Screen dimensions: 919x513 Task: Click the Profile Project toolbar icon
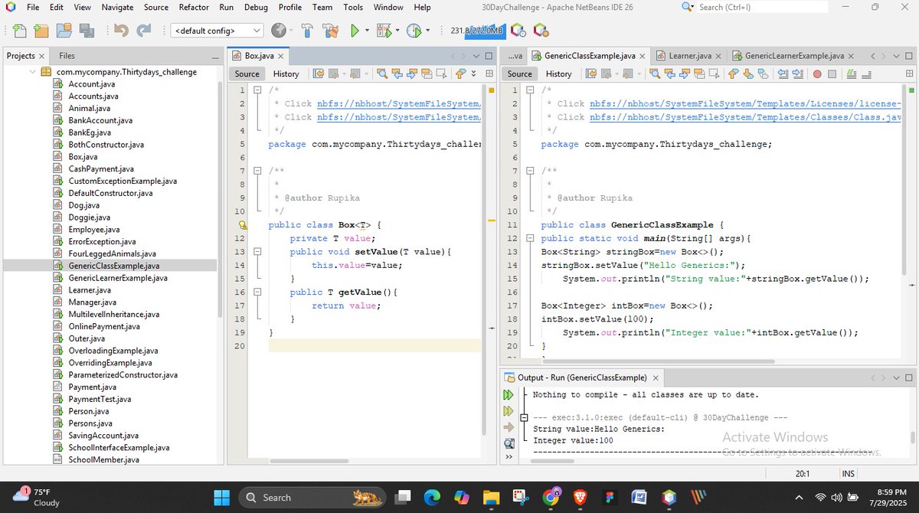click(x=414, y=31)
